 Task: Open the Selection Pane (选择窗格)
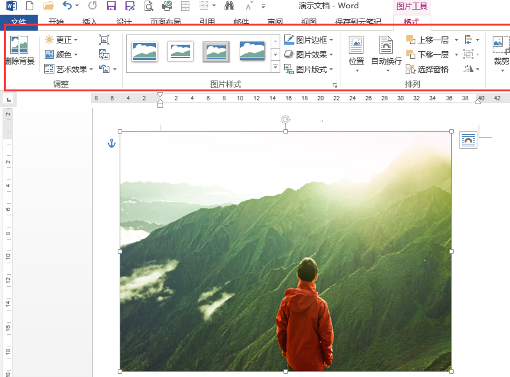pyautogui.click(x=427, y=69)
